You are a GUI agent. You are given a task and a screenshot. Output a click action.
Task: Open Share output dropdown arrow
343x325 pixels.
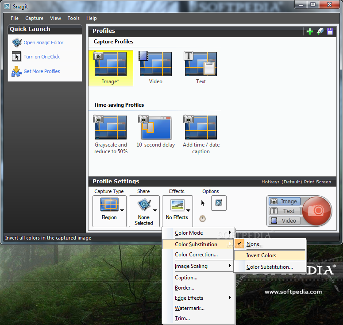click(155, 210)
